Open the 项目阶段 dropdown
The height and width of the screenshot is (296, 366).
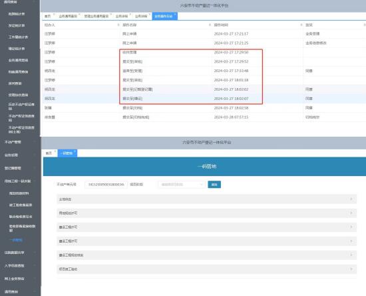pyautogui.click(x=182, y=185)
